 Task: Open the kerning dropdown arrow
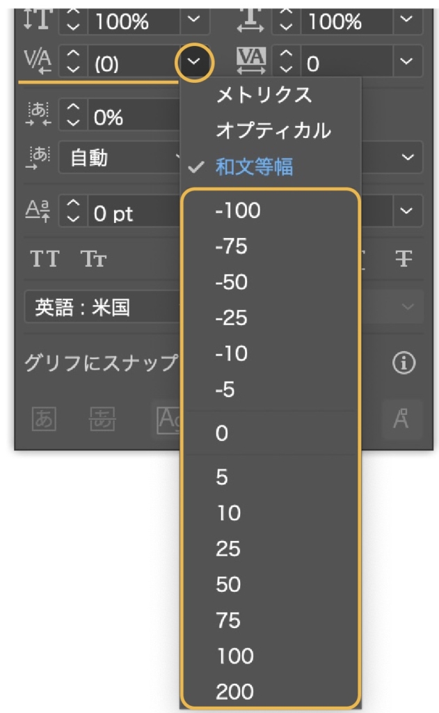pos(194,61)
